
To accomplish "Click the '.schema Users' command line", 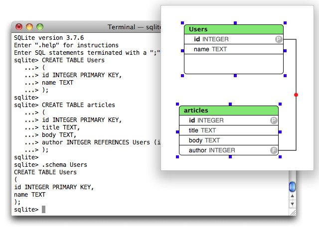I will [50, 165].
